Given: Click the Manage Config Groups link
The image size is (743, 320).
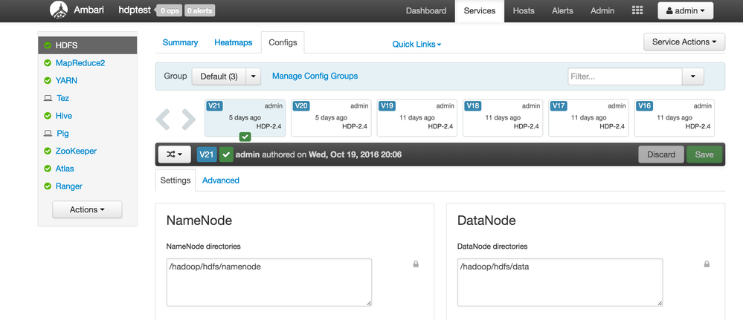Looking at the screenshot, I should point(315,76).
